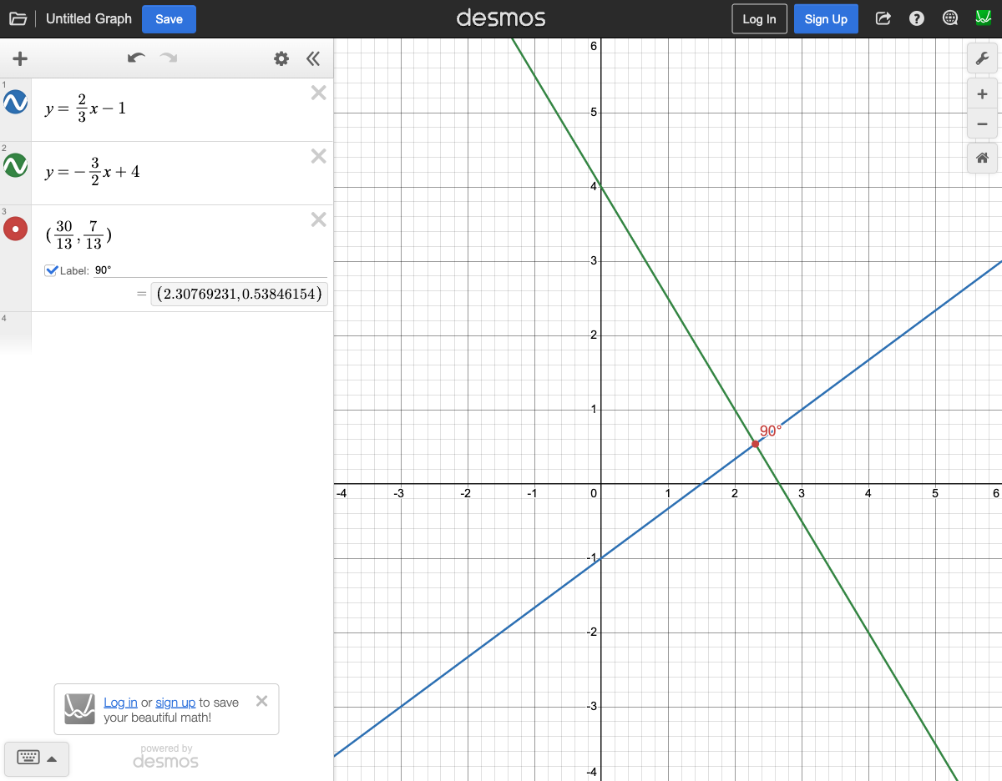
Task: Click the powered by desmos logo
Action: [x=166, y=757]
